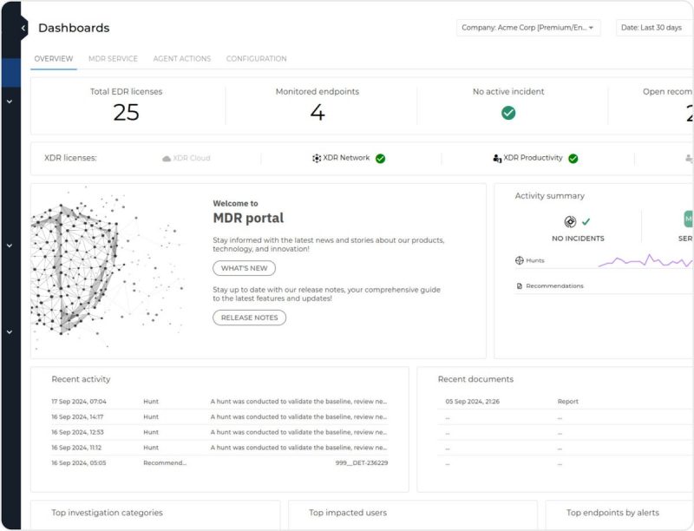Open the Agent Actions tab
The width and height of the screenshot is (694, 531).
point(182,59)
